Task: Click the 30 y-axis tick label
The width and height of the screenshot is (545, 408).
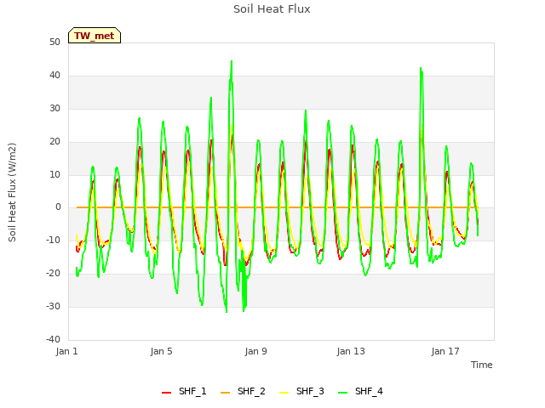Action: point(54,109)
